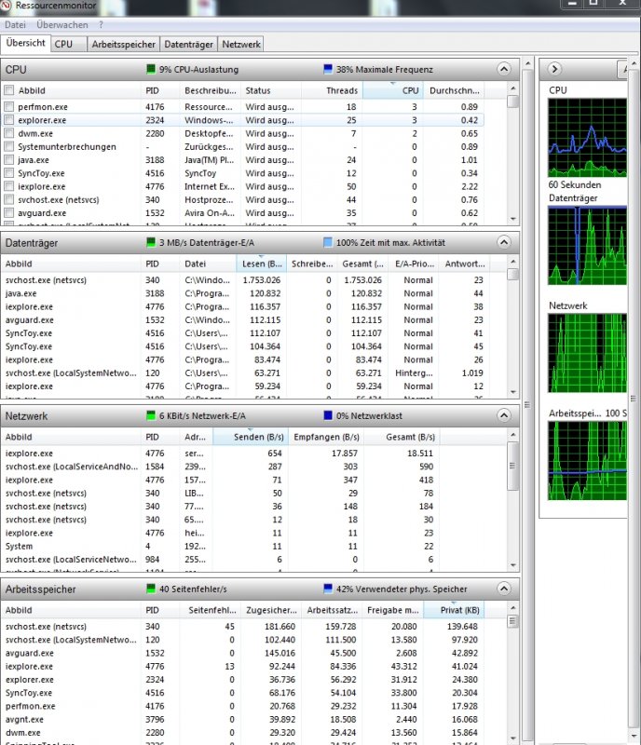
Task: Collapse the graph pane with arrow button
Action: 553,69
